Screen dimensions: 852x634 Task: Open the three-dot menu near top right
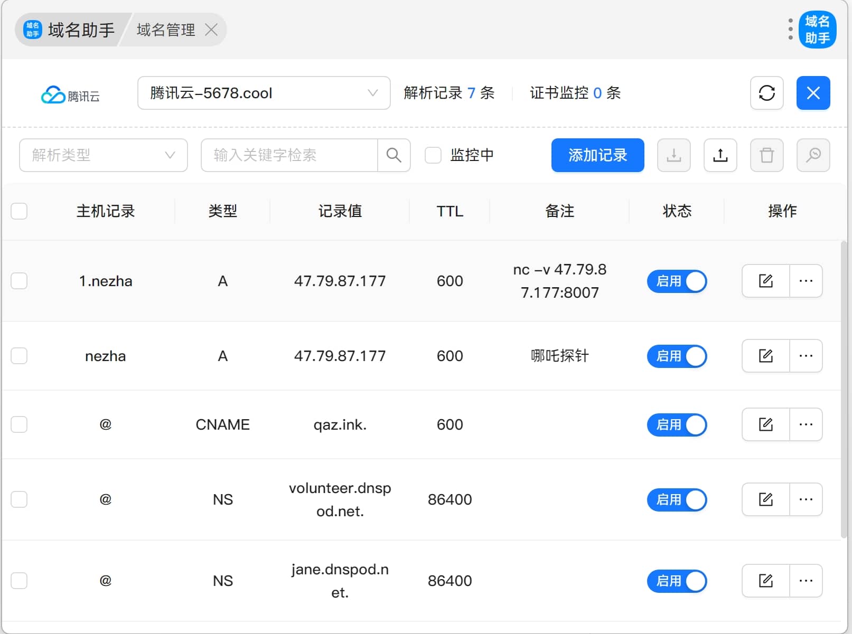coord(790,30)
